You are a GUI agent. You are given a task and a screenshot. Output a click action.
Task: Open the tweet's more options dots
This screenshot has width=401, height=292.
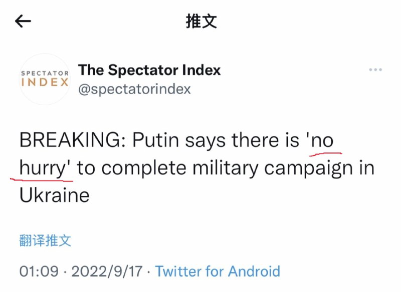click(x=375, y=70)
